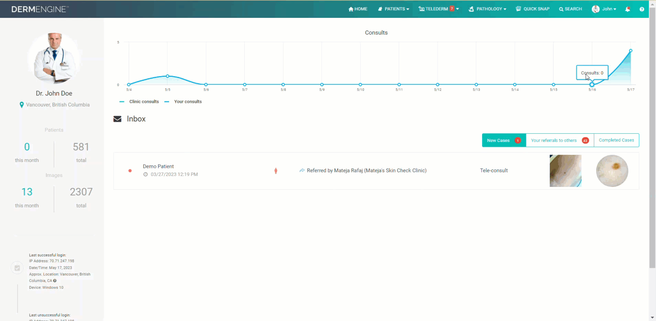656x321 pixels.
Task: Click the 13 images this month value
Action: (x=27, y=192)
